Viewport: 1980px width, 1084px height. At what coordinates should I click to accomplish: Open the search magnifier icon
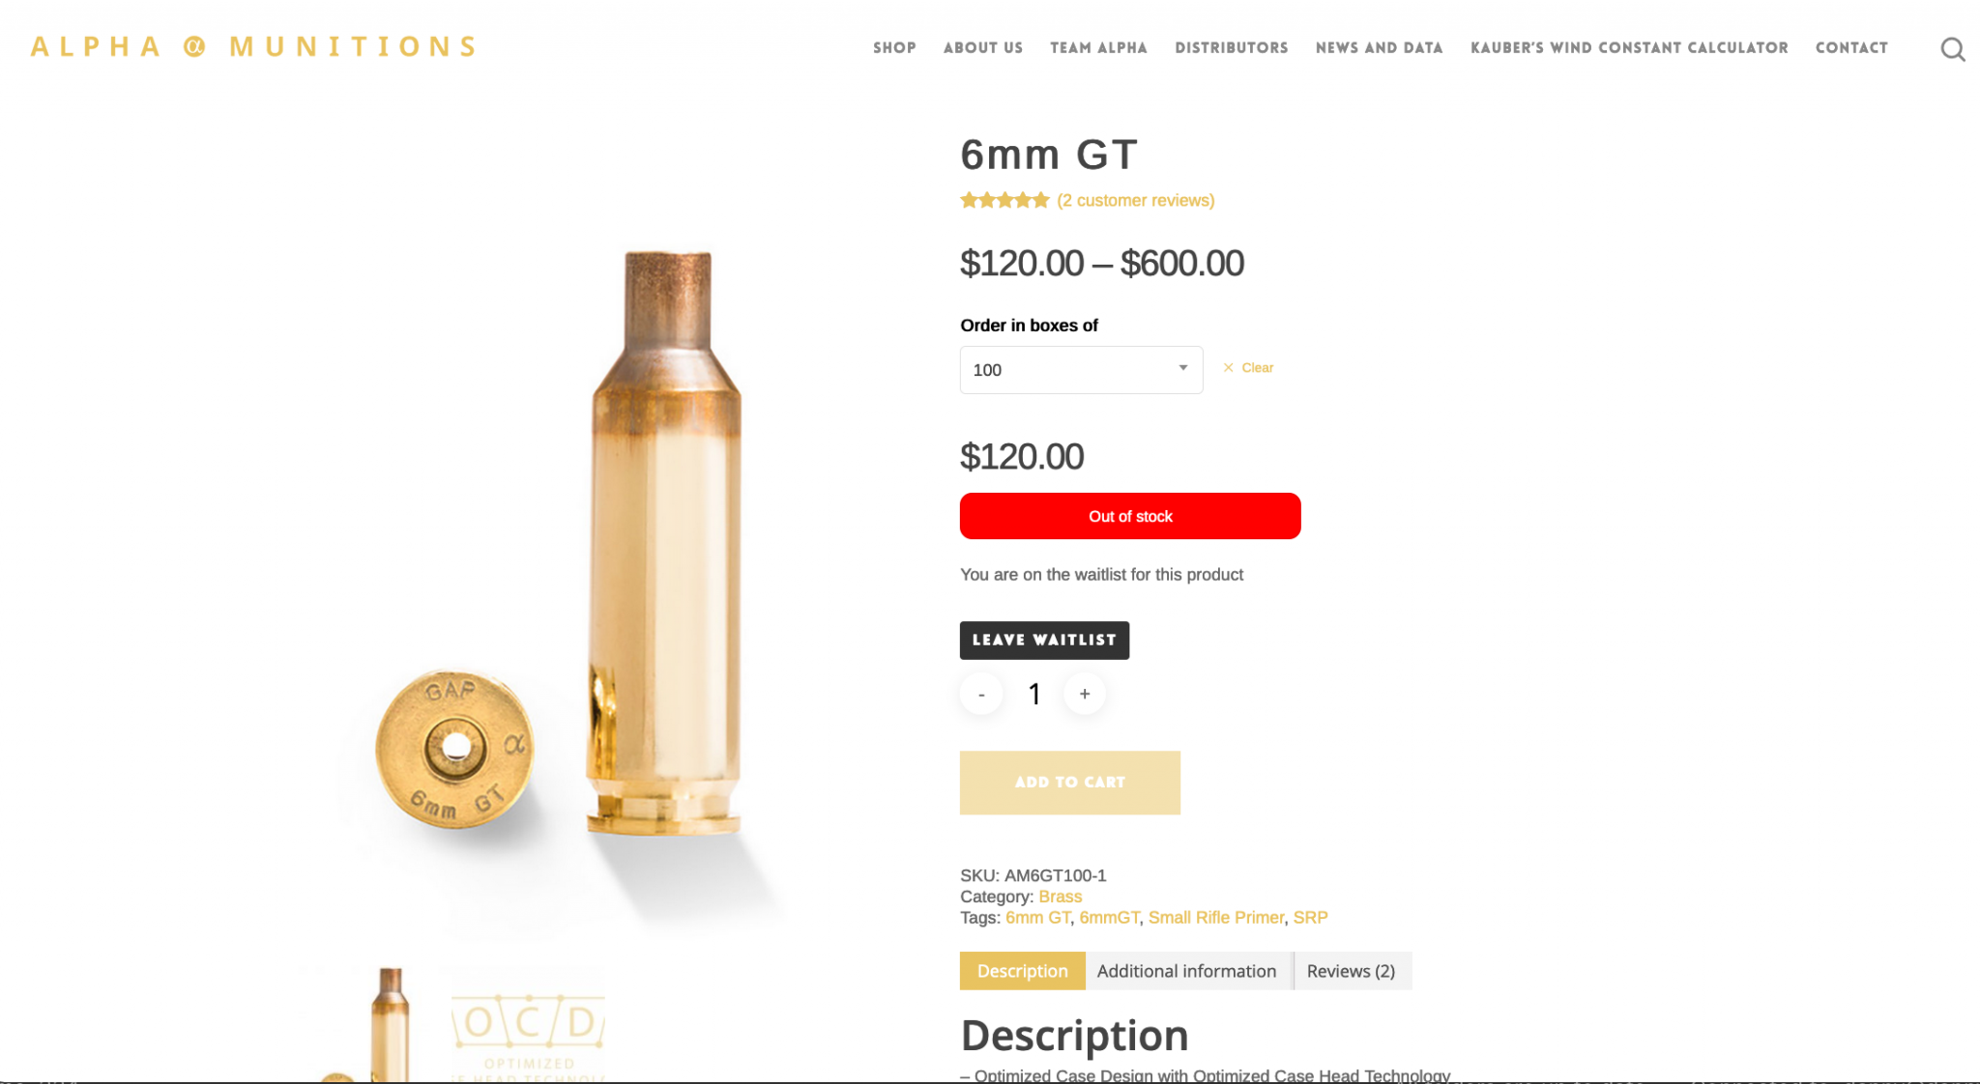1952,48
